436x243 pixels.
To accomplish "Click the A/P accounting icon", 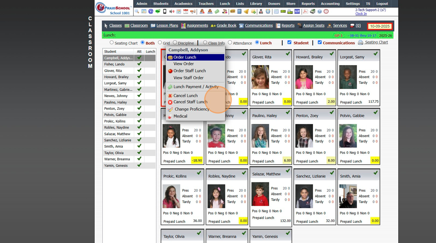I will [297, 11].
